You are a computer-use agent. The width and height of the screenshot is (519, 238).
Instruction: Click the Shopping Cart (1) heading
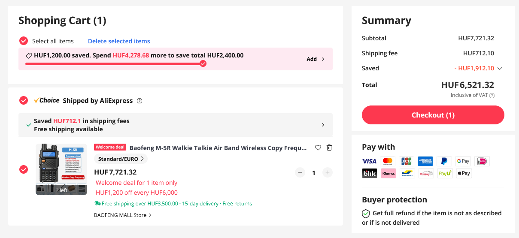(x=62, y=20)
